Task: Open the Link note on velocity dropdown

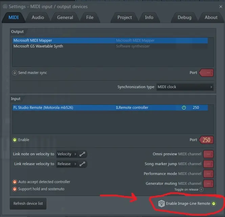Action: click(67, 154)
